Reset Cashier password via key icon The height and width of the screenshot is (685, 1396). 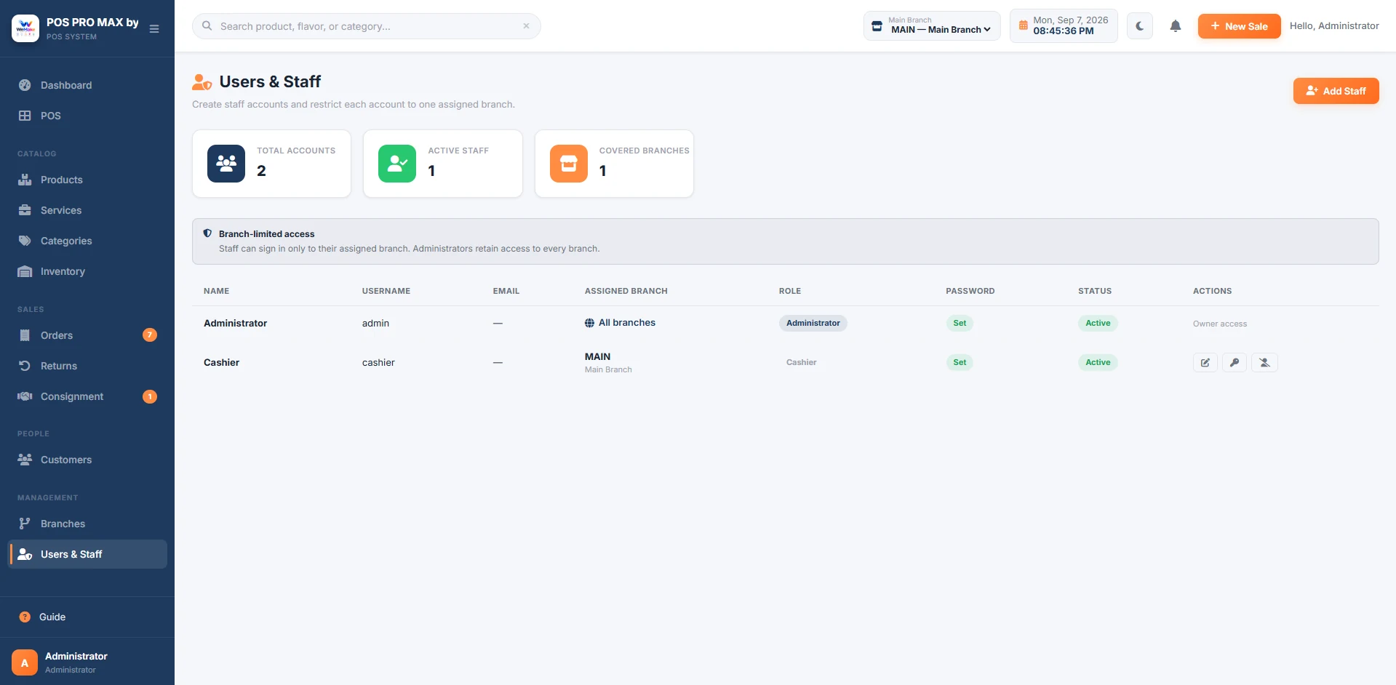point(1235,362)
